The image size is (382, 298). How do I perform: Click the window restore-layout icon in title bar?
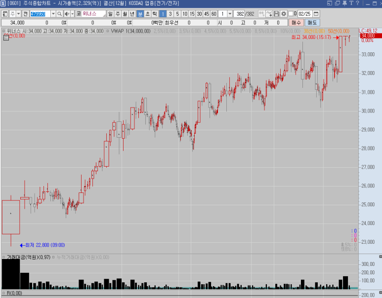(x=330, y=3)
